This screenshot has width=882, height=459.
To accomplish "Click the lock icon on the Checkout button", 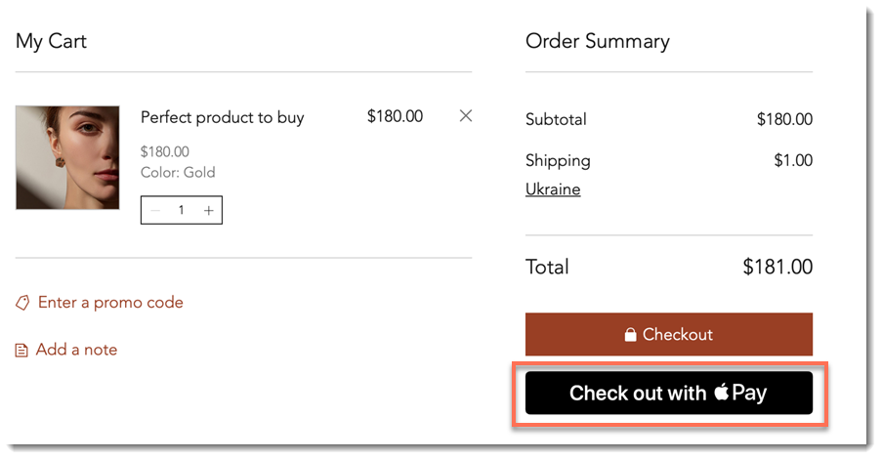I will click(x=631, y=335).
